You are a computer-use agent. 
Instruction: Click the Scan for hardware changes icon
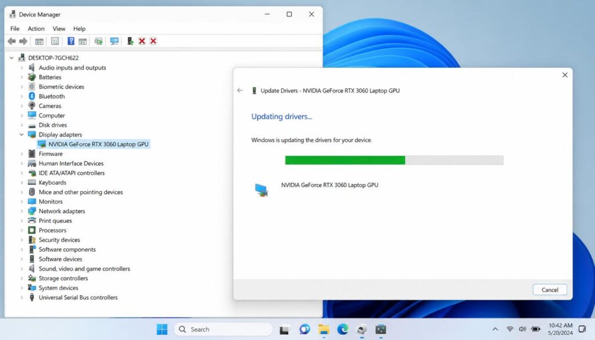[99, 41]
